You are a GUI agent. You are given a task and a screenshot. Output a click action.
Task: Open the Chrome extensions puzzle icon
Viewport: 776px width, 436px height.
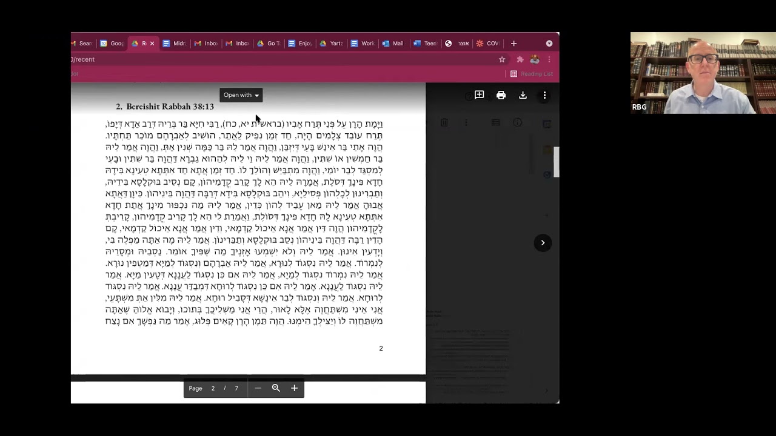[x=520, y=59]
